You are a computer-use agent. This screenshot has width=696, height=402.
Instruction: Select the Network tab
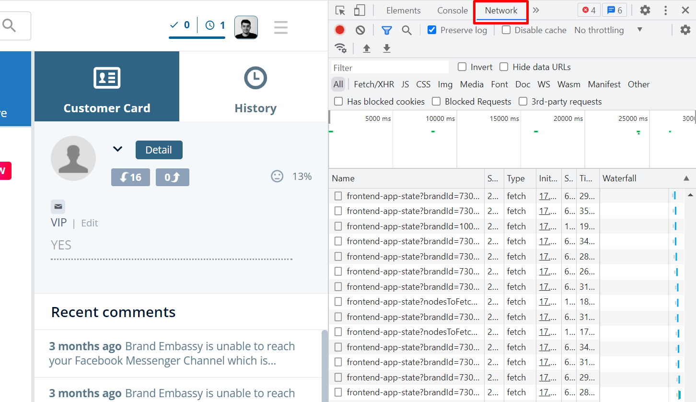[501, 11]
